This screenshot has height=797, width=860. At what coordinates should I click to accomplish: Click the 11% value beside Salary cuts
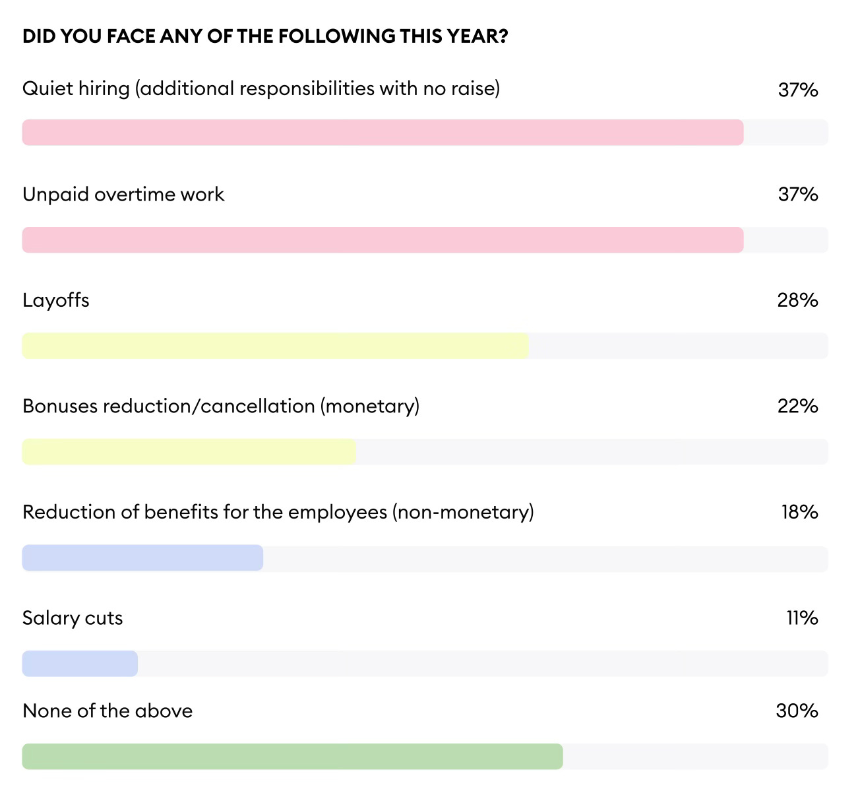pyautogui.click(x=802, y=618)
